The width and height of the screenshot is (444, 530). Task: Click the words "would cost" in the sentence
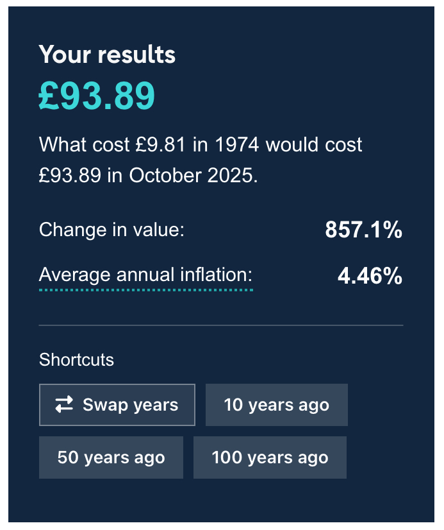(314, 145)
